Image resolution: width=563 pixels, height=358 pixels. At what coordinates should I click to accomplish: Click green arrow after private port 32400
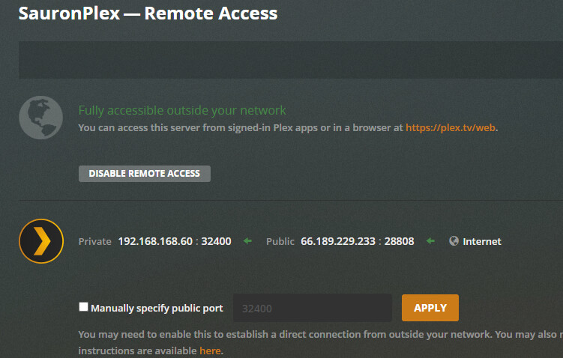[247, 241]
